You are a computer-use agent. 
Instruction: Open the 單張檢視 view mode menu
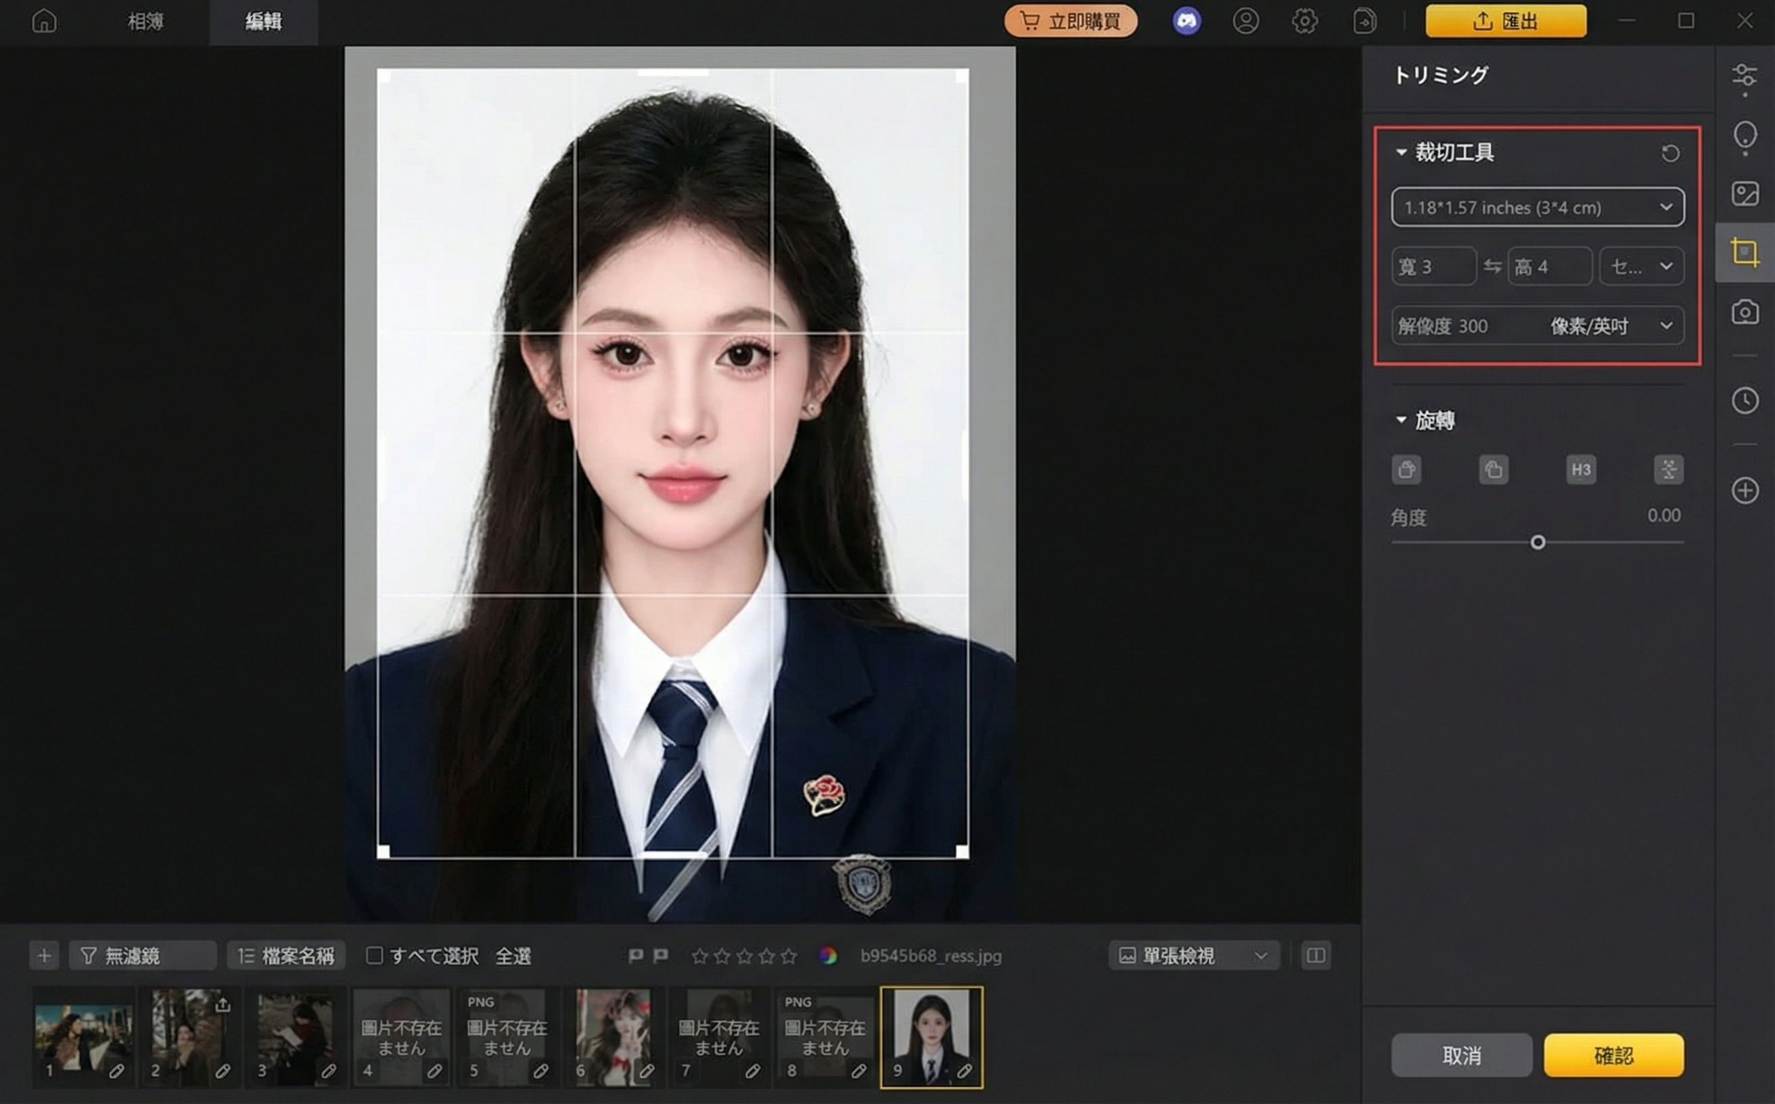1194,956
